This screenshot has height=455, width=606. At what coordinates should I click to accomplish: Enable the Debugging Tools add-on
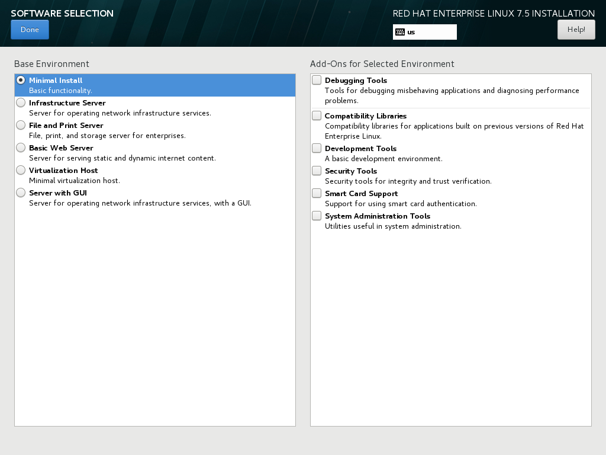coord(316,79)
